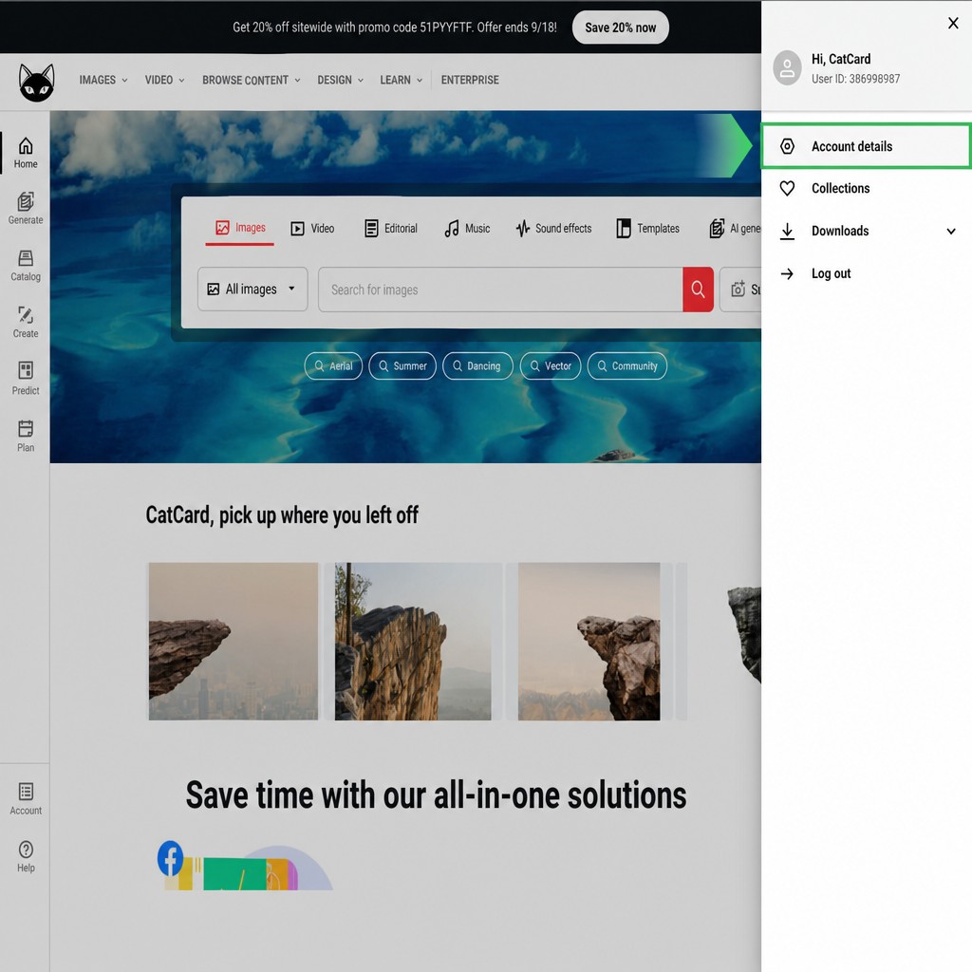Screen dimensions: 972x972
Task: Click the Search for images field
Action: tap(500, 290)
